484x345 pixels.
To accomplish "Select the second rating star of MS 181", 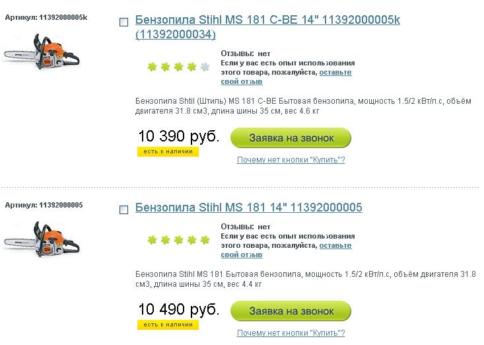I will 165,240.
